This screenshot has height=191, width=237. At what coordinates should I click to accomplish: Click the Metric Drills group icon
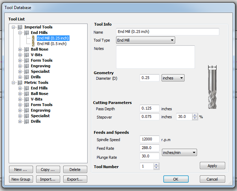[x=27, y=122]
